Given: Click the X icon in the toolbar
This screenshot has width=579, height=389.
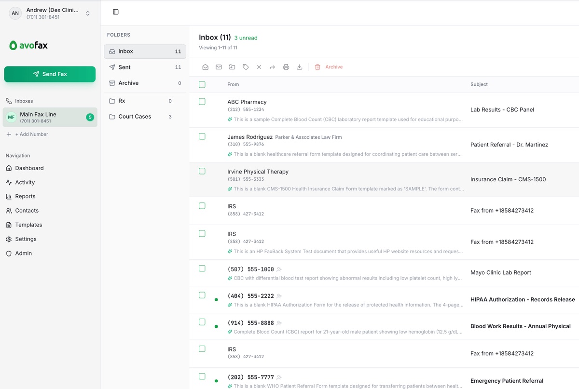Looking at the screenshot, I should 259,67.
